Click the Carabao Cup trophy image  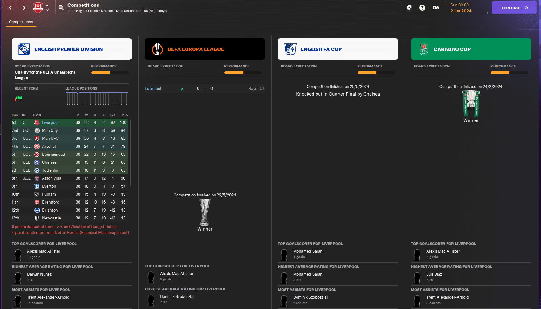point(471,104)
